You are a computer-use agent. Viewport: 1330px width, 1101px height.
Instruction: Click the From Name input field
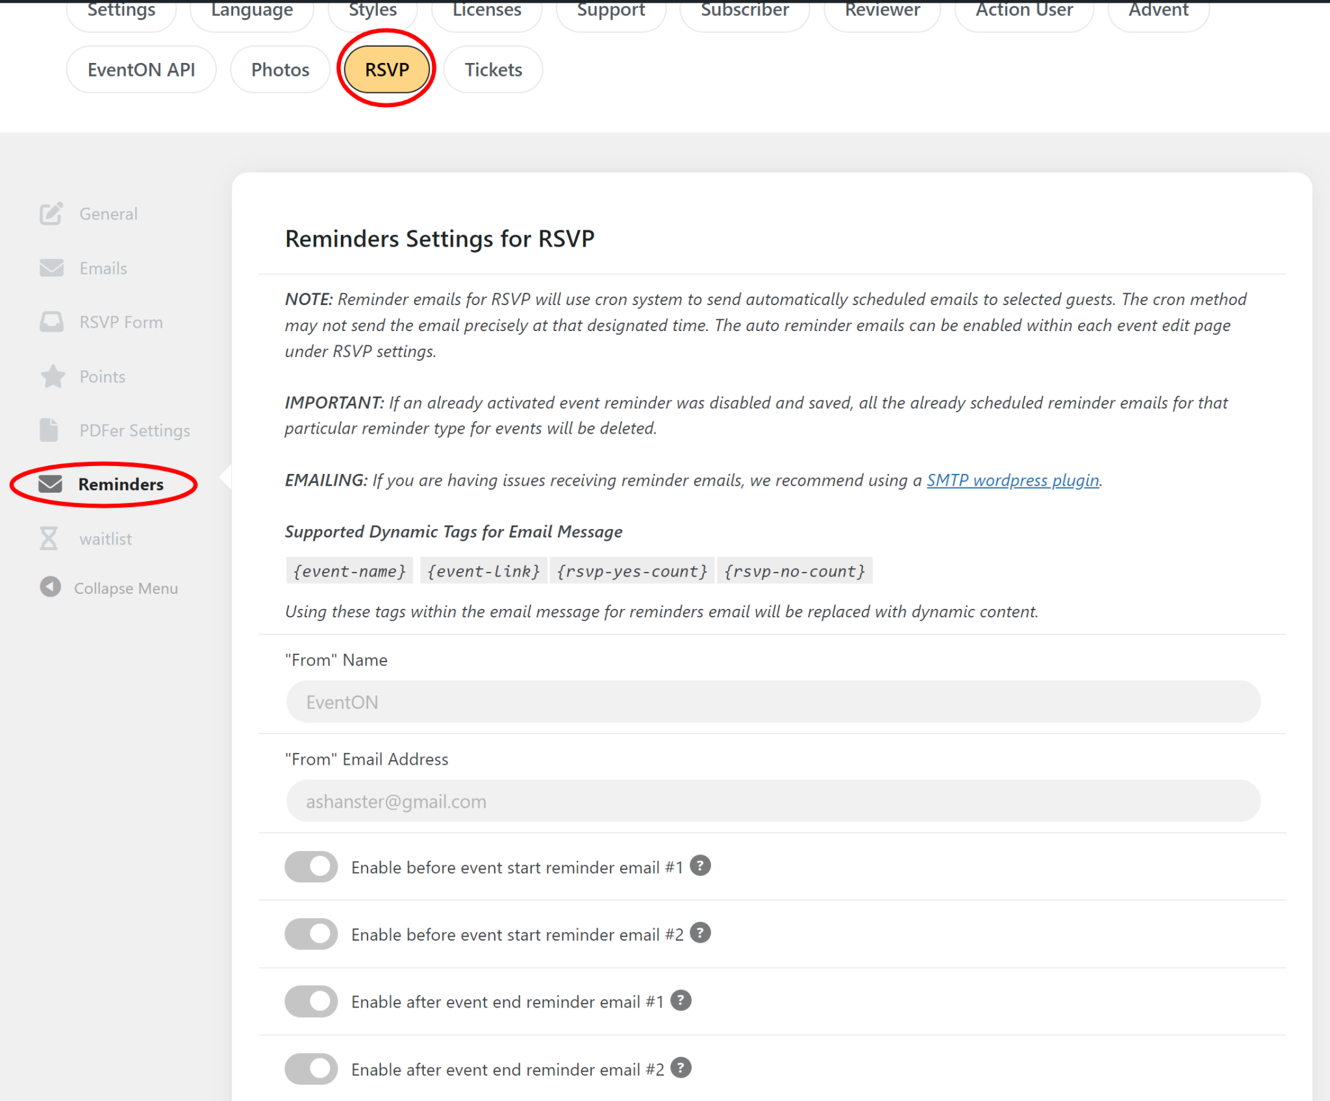[x=772, y=702]
